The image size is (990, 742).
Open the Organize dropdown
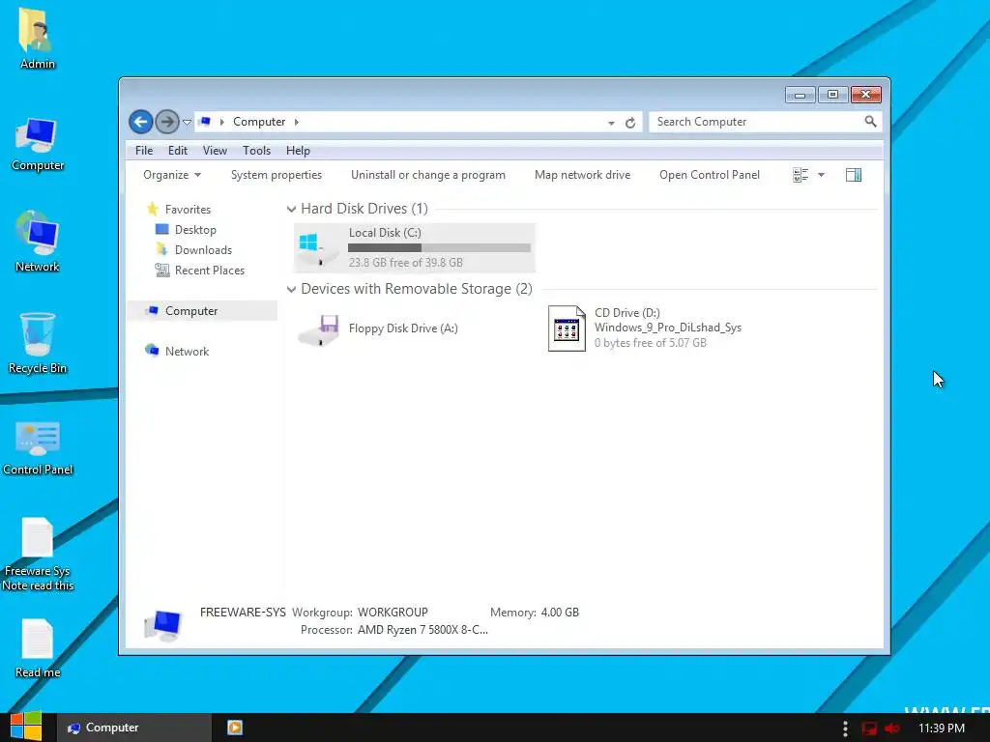point(172,175)
